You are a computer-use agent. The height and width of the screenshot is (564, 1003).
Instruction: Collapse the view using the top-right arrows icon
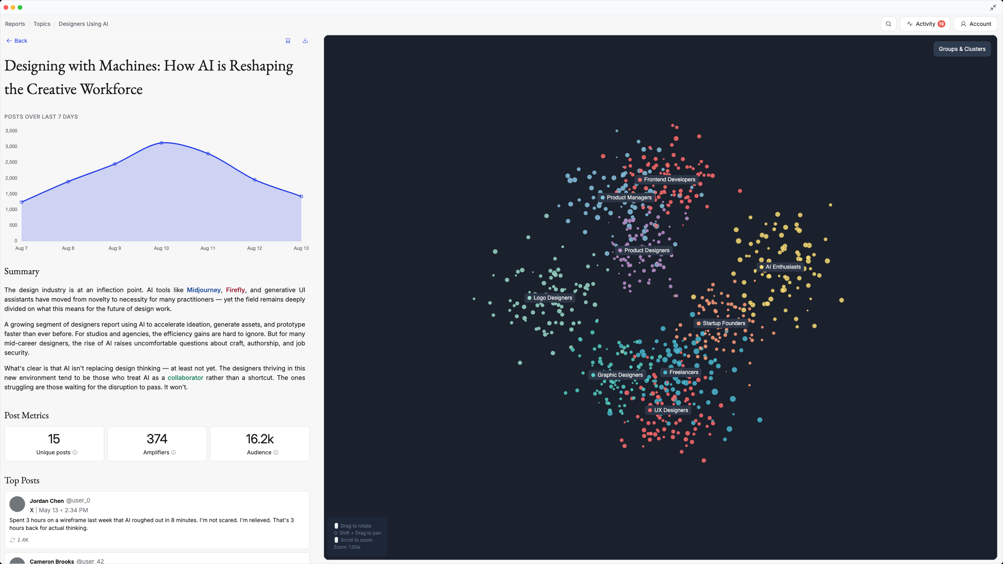tap(993, 7)
